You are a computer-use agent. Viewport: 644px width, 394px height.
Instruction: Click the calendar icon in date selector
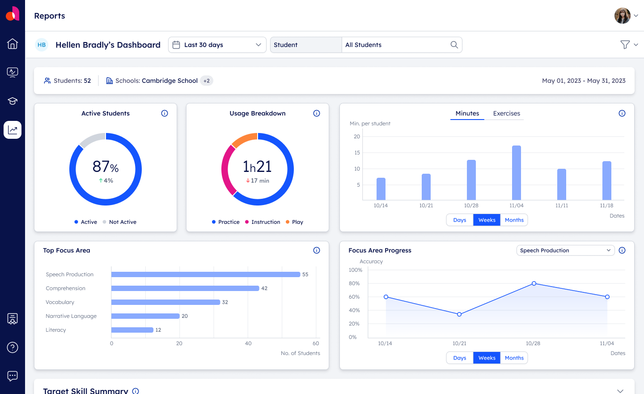point(176,45)
